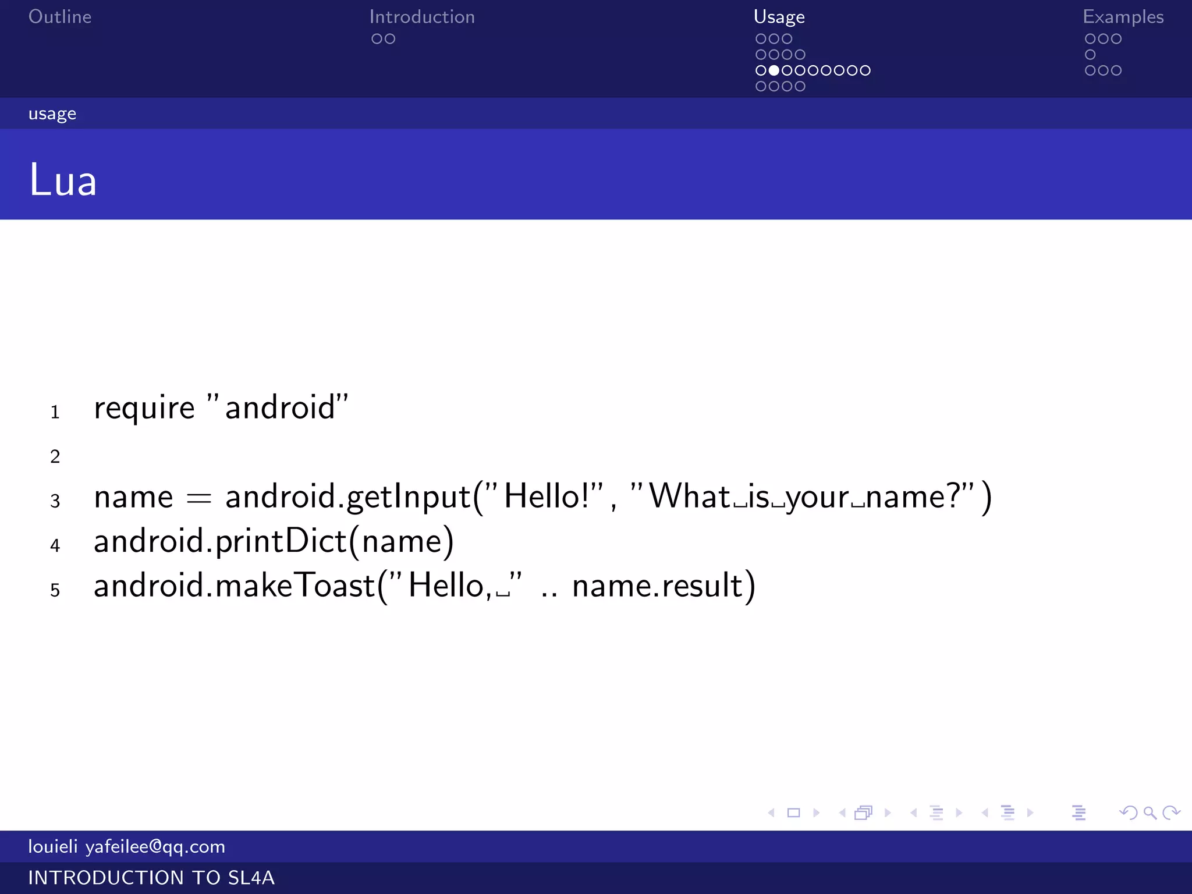The height and width of the screenshot is (894, 1192).
Task: Jump to next subsection arrow
Action: (959, 813)
